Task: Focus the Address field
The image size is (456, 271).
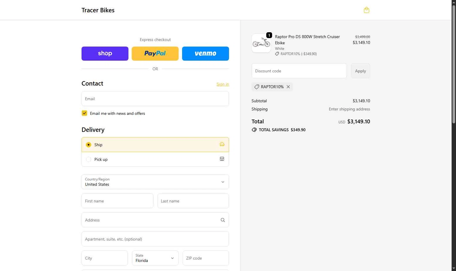Action: click(155, 220)
